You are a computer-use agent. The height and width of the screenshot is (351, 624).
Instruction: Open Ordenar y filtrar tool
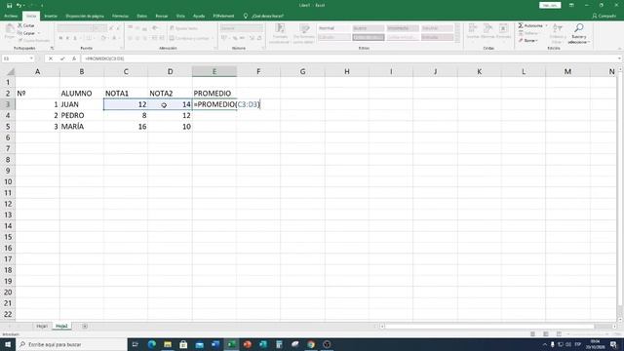(557, 33)
